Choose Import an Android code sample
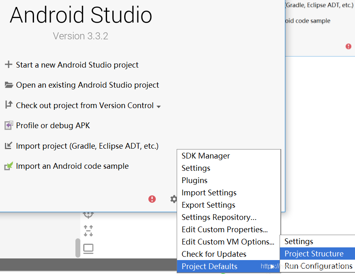Screen dimensions: 355x274 pyautogui.click(x=72, y=166)
